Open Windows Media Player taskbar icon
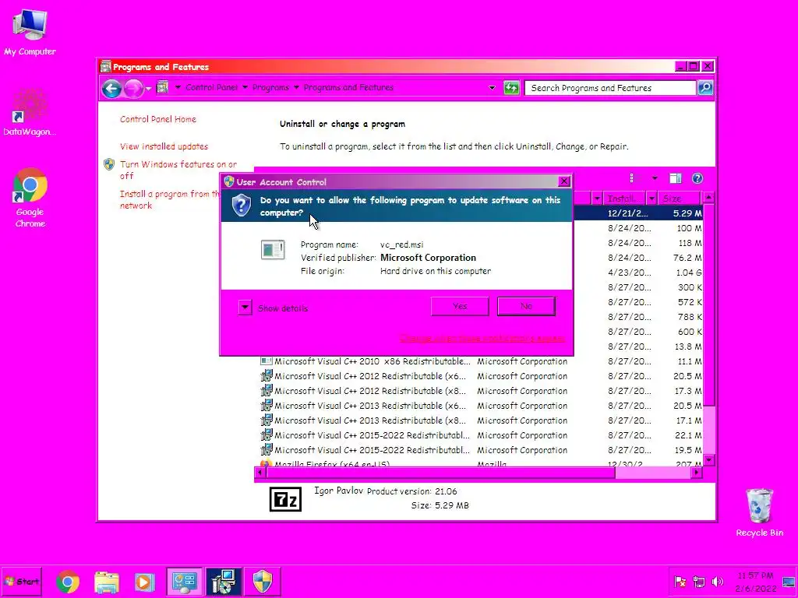The height and width of the screenshot is (598, 798). pyautogui.click(x=144, y=582)
